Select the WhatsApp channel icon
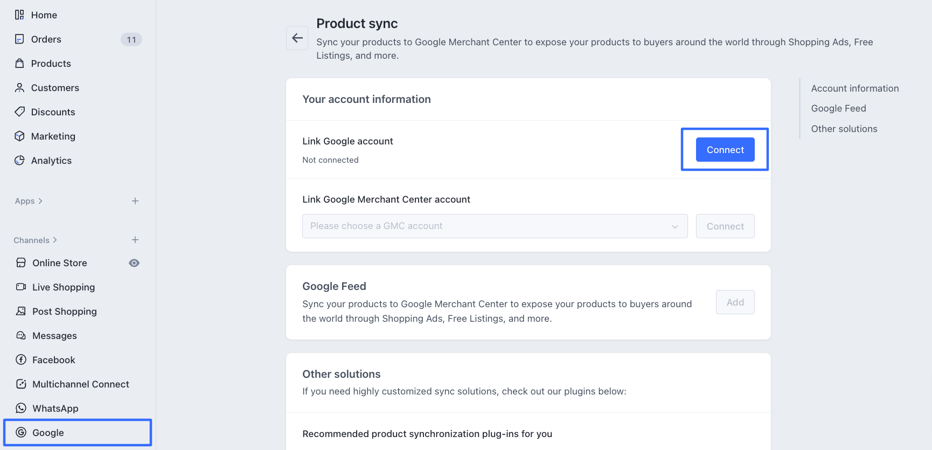 pyautogui.click(x=21, y=409)
